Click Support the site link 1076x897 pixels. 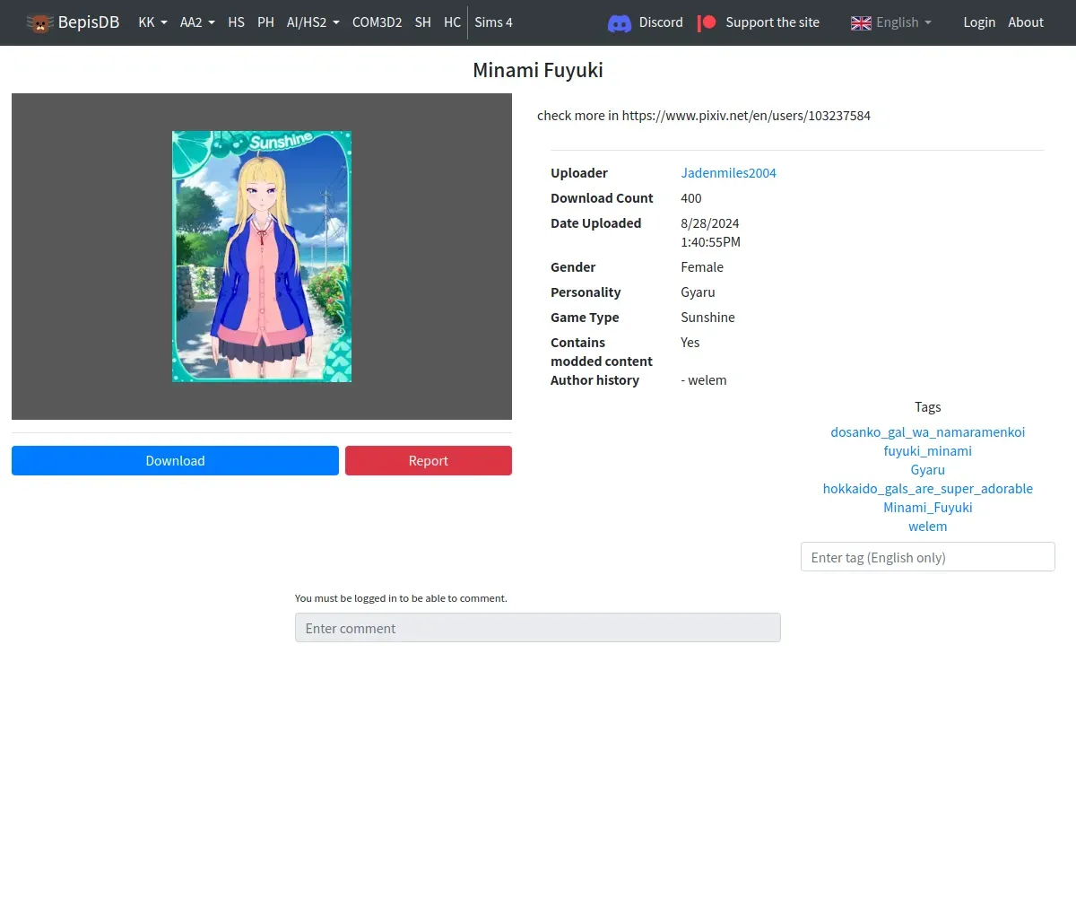(x=772, y=22)
